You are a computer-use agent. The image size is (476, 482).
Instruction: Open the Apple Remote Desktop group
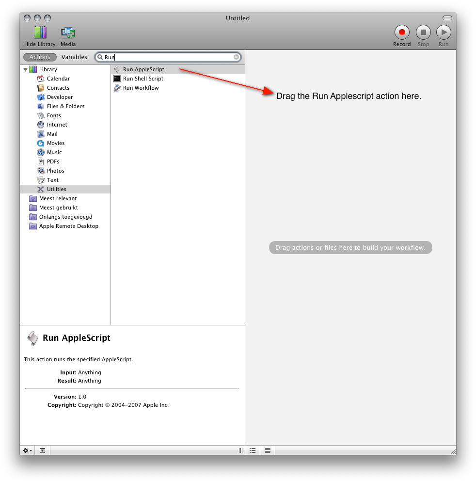tap(63, 226)
